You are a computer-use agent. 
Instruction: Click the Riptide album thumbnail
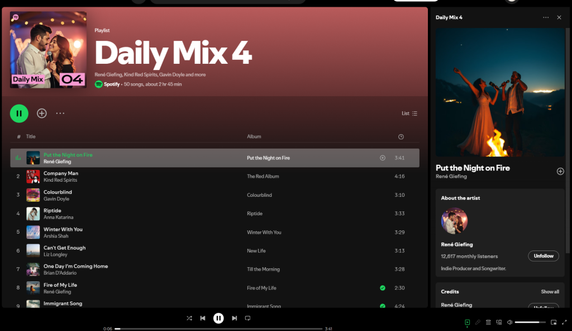coord(33,214)
